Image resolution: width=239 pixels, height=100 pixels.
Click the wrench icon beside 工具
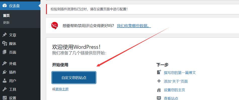click(5, 89)
